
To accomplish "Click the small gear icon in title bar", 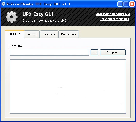I will pos(3,4).
